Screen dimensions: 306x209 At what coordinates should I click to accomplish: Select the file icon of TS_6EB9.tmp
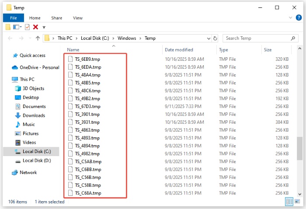(x=70, y=59)
